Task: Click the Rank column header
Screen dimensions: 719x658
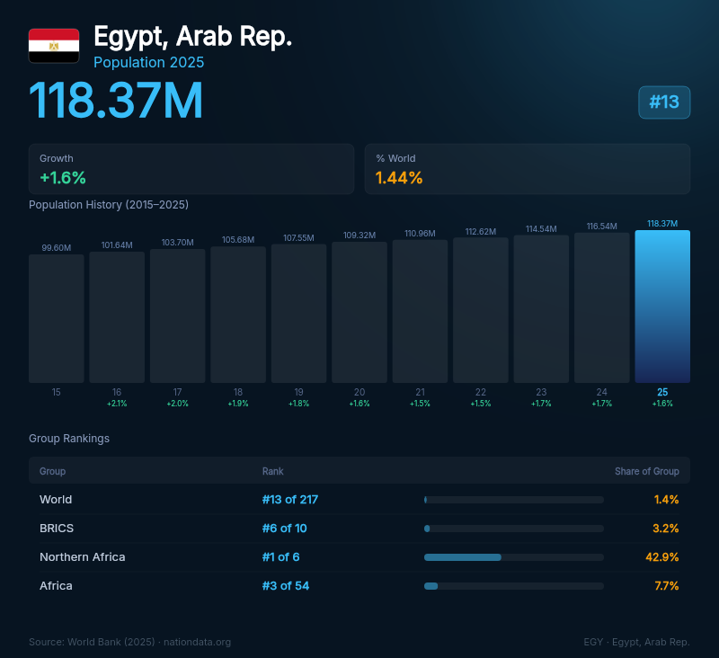Action: tap(273, 471)
